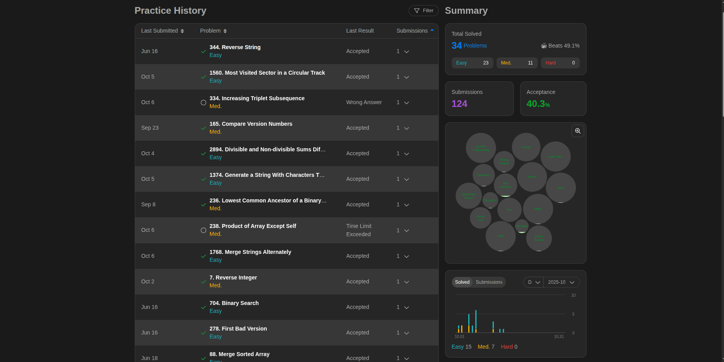Open problem 344. Reverse String

(235, 47)
